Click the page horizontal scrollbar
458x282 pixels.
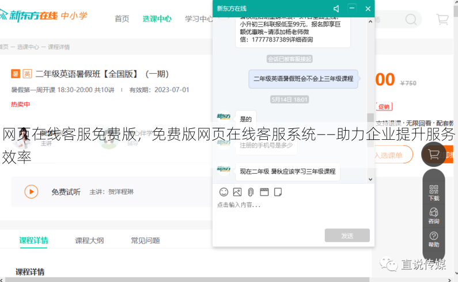point(187,280)
